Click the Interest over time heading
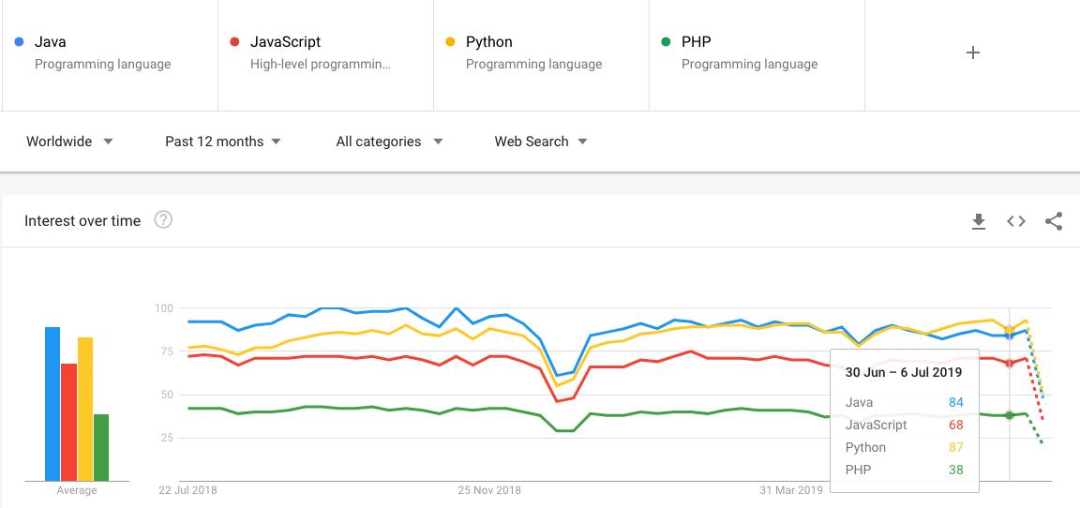 (82, 221)
